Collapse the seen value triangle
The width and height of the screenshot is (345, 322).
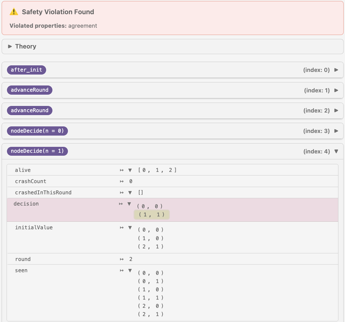point(130,271)
